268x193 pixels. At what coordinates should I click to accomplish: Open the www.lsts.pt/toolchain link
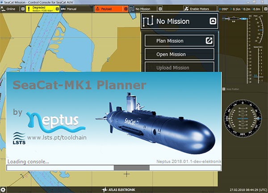57,137
